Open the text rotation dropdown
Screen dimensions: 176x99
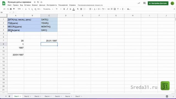pos(104,9)
